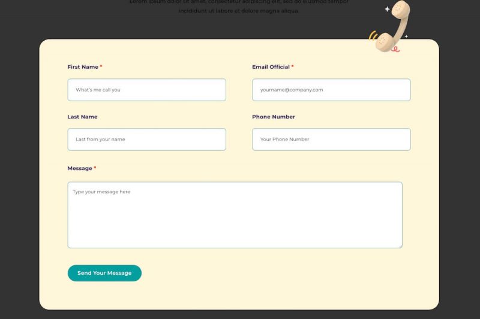The height and width of the screenshot is (319, 480).
Task: Click the red asterisk beside First Name
Action: pyautogui.click(x=101, y=66)
